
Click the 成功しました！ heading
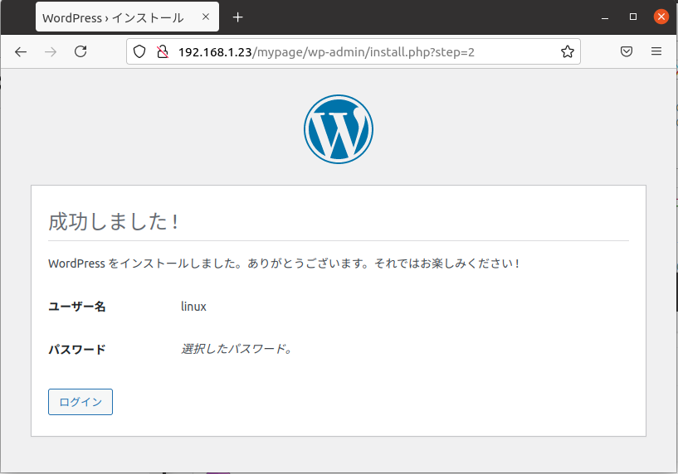[x=114, y=221]
